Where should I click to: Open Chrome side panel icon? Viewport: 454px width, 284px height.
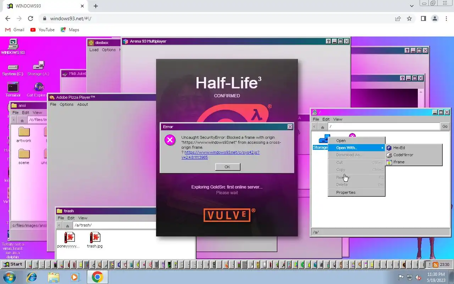423,18
